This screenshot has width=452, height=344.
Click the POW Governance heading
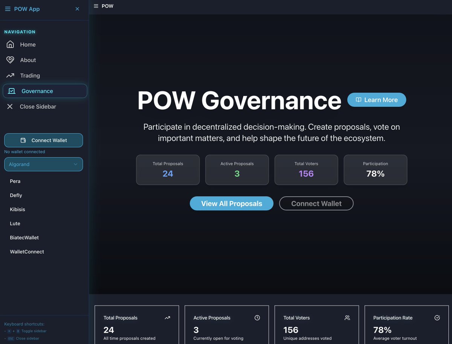239,100
